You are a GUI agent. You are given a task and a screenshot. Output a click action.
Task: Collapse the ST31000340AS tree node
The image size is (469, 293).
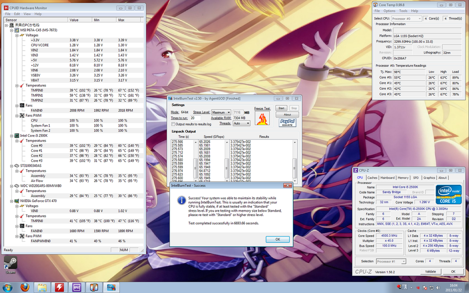coord(12,166)
